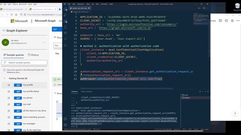Screen dimensions: 241x135
Task: Click the Search sample queries field
Action: pos(24,63)
